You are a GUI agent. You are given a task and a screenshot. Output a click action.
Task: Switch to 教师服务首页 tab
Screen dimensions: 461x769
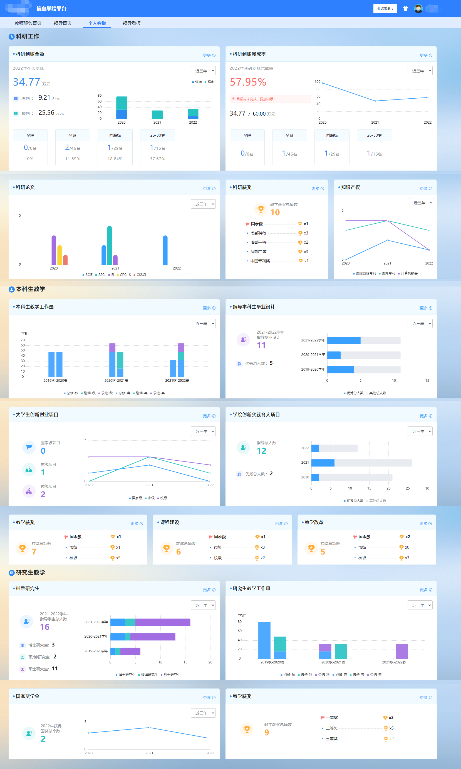(28, 23)
